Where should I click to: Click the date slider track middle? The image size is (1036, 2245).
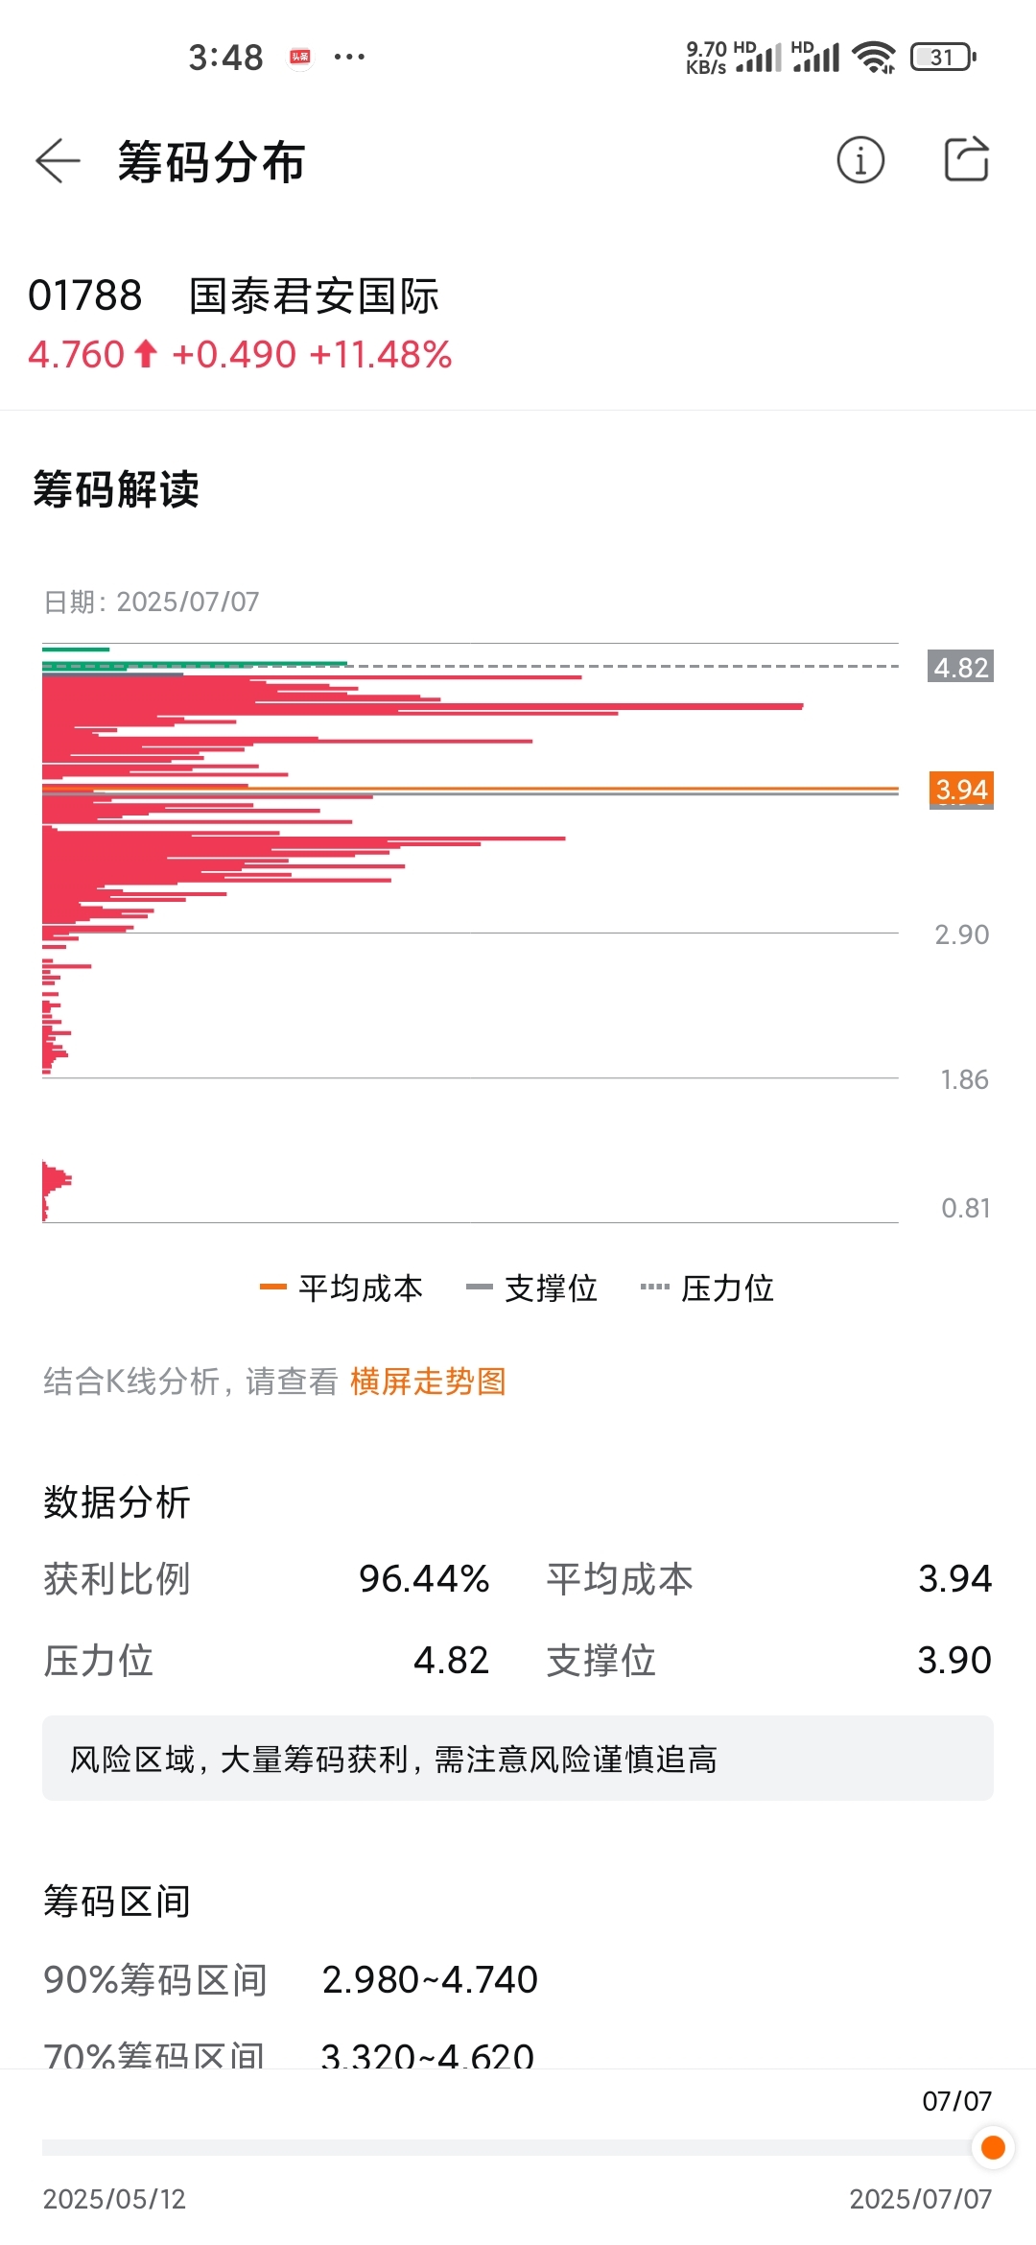518,2147
